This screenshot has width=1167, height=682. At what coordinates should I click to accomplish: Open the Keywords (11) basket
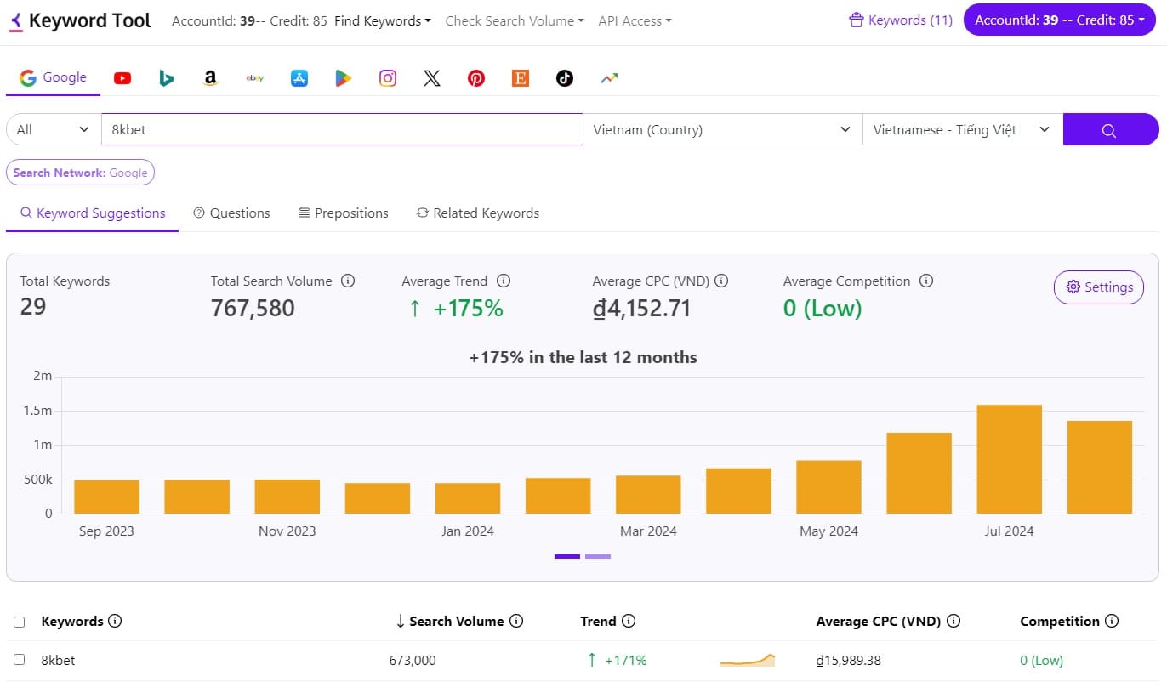tap(901, 20)
